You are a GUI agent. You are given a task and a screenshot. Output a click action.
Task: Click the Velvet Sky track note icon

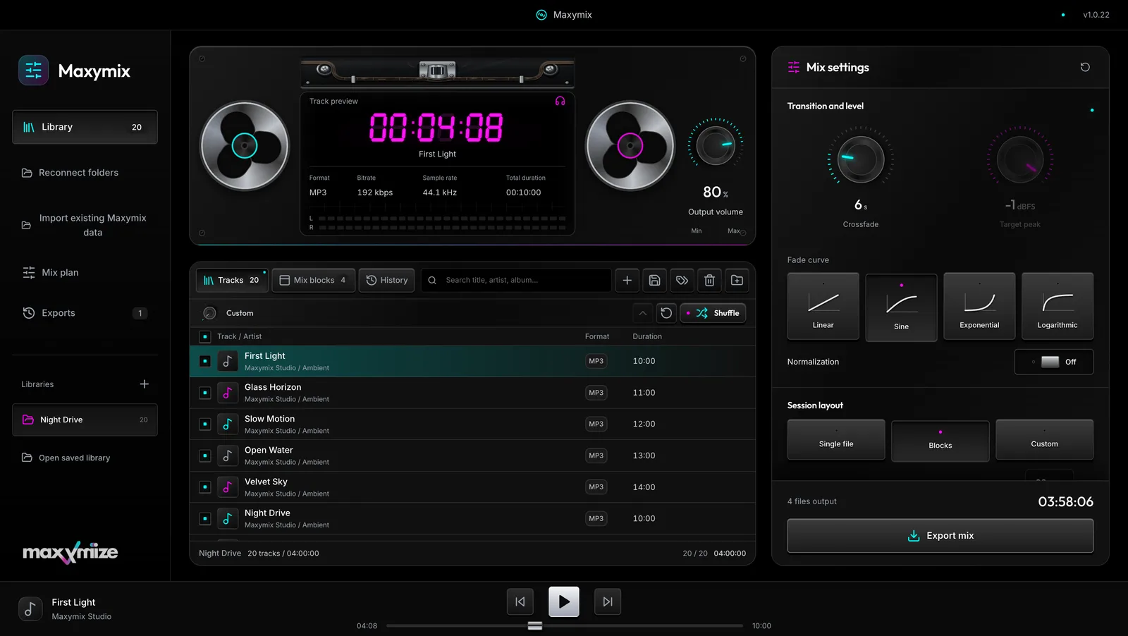point(227,487)
